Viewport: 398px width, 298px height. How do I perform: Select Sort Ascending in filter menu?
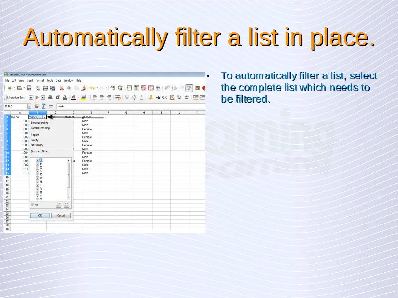point(41,122)
